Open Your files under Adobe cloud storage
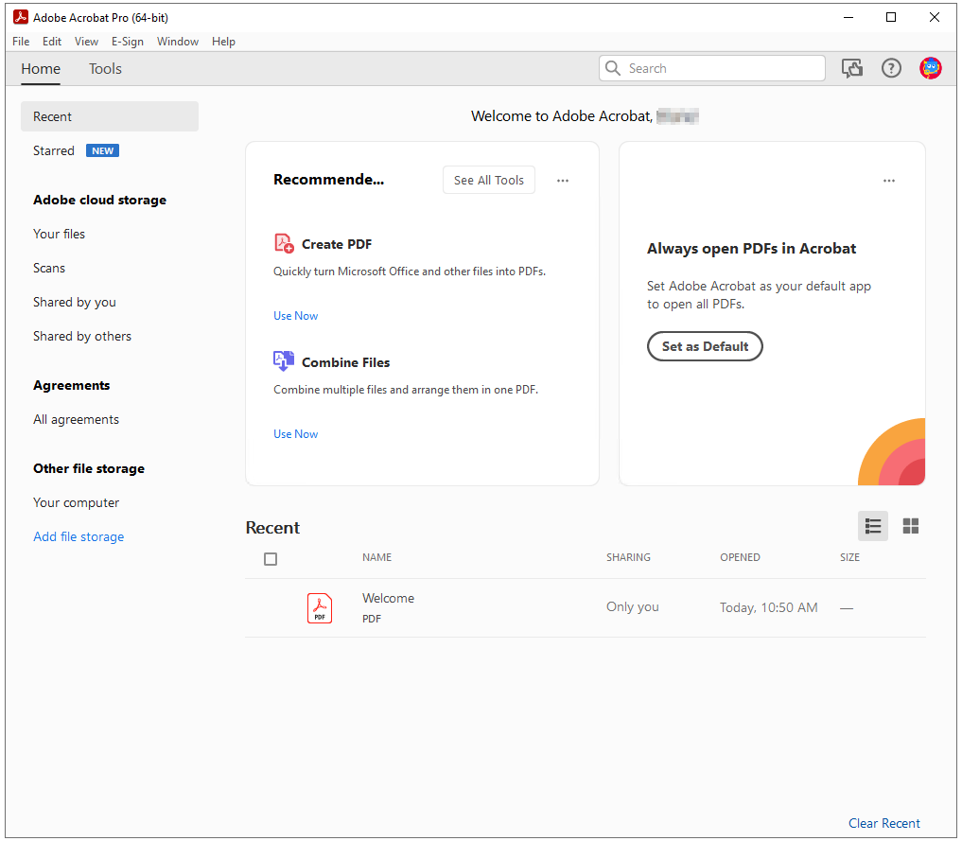Viewport: 962px width, 841px height. [59, 234]
